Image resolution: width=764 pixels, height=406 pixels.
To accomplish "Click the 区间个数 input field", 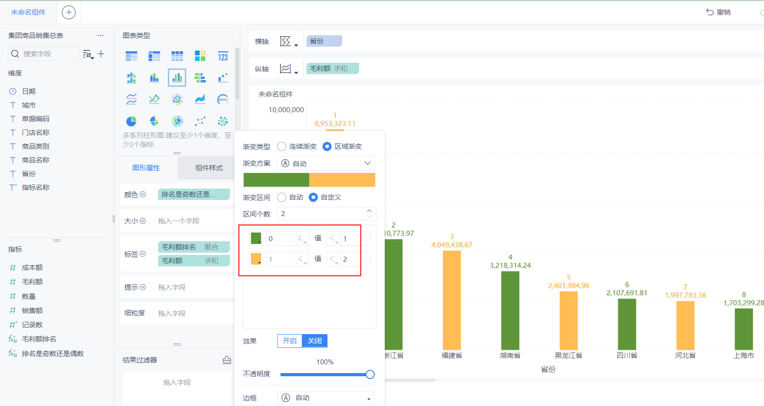I will click(x=320, y=214).
